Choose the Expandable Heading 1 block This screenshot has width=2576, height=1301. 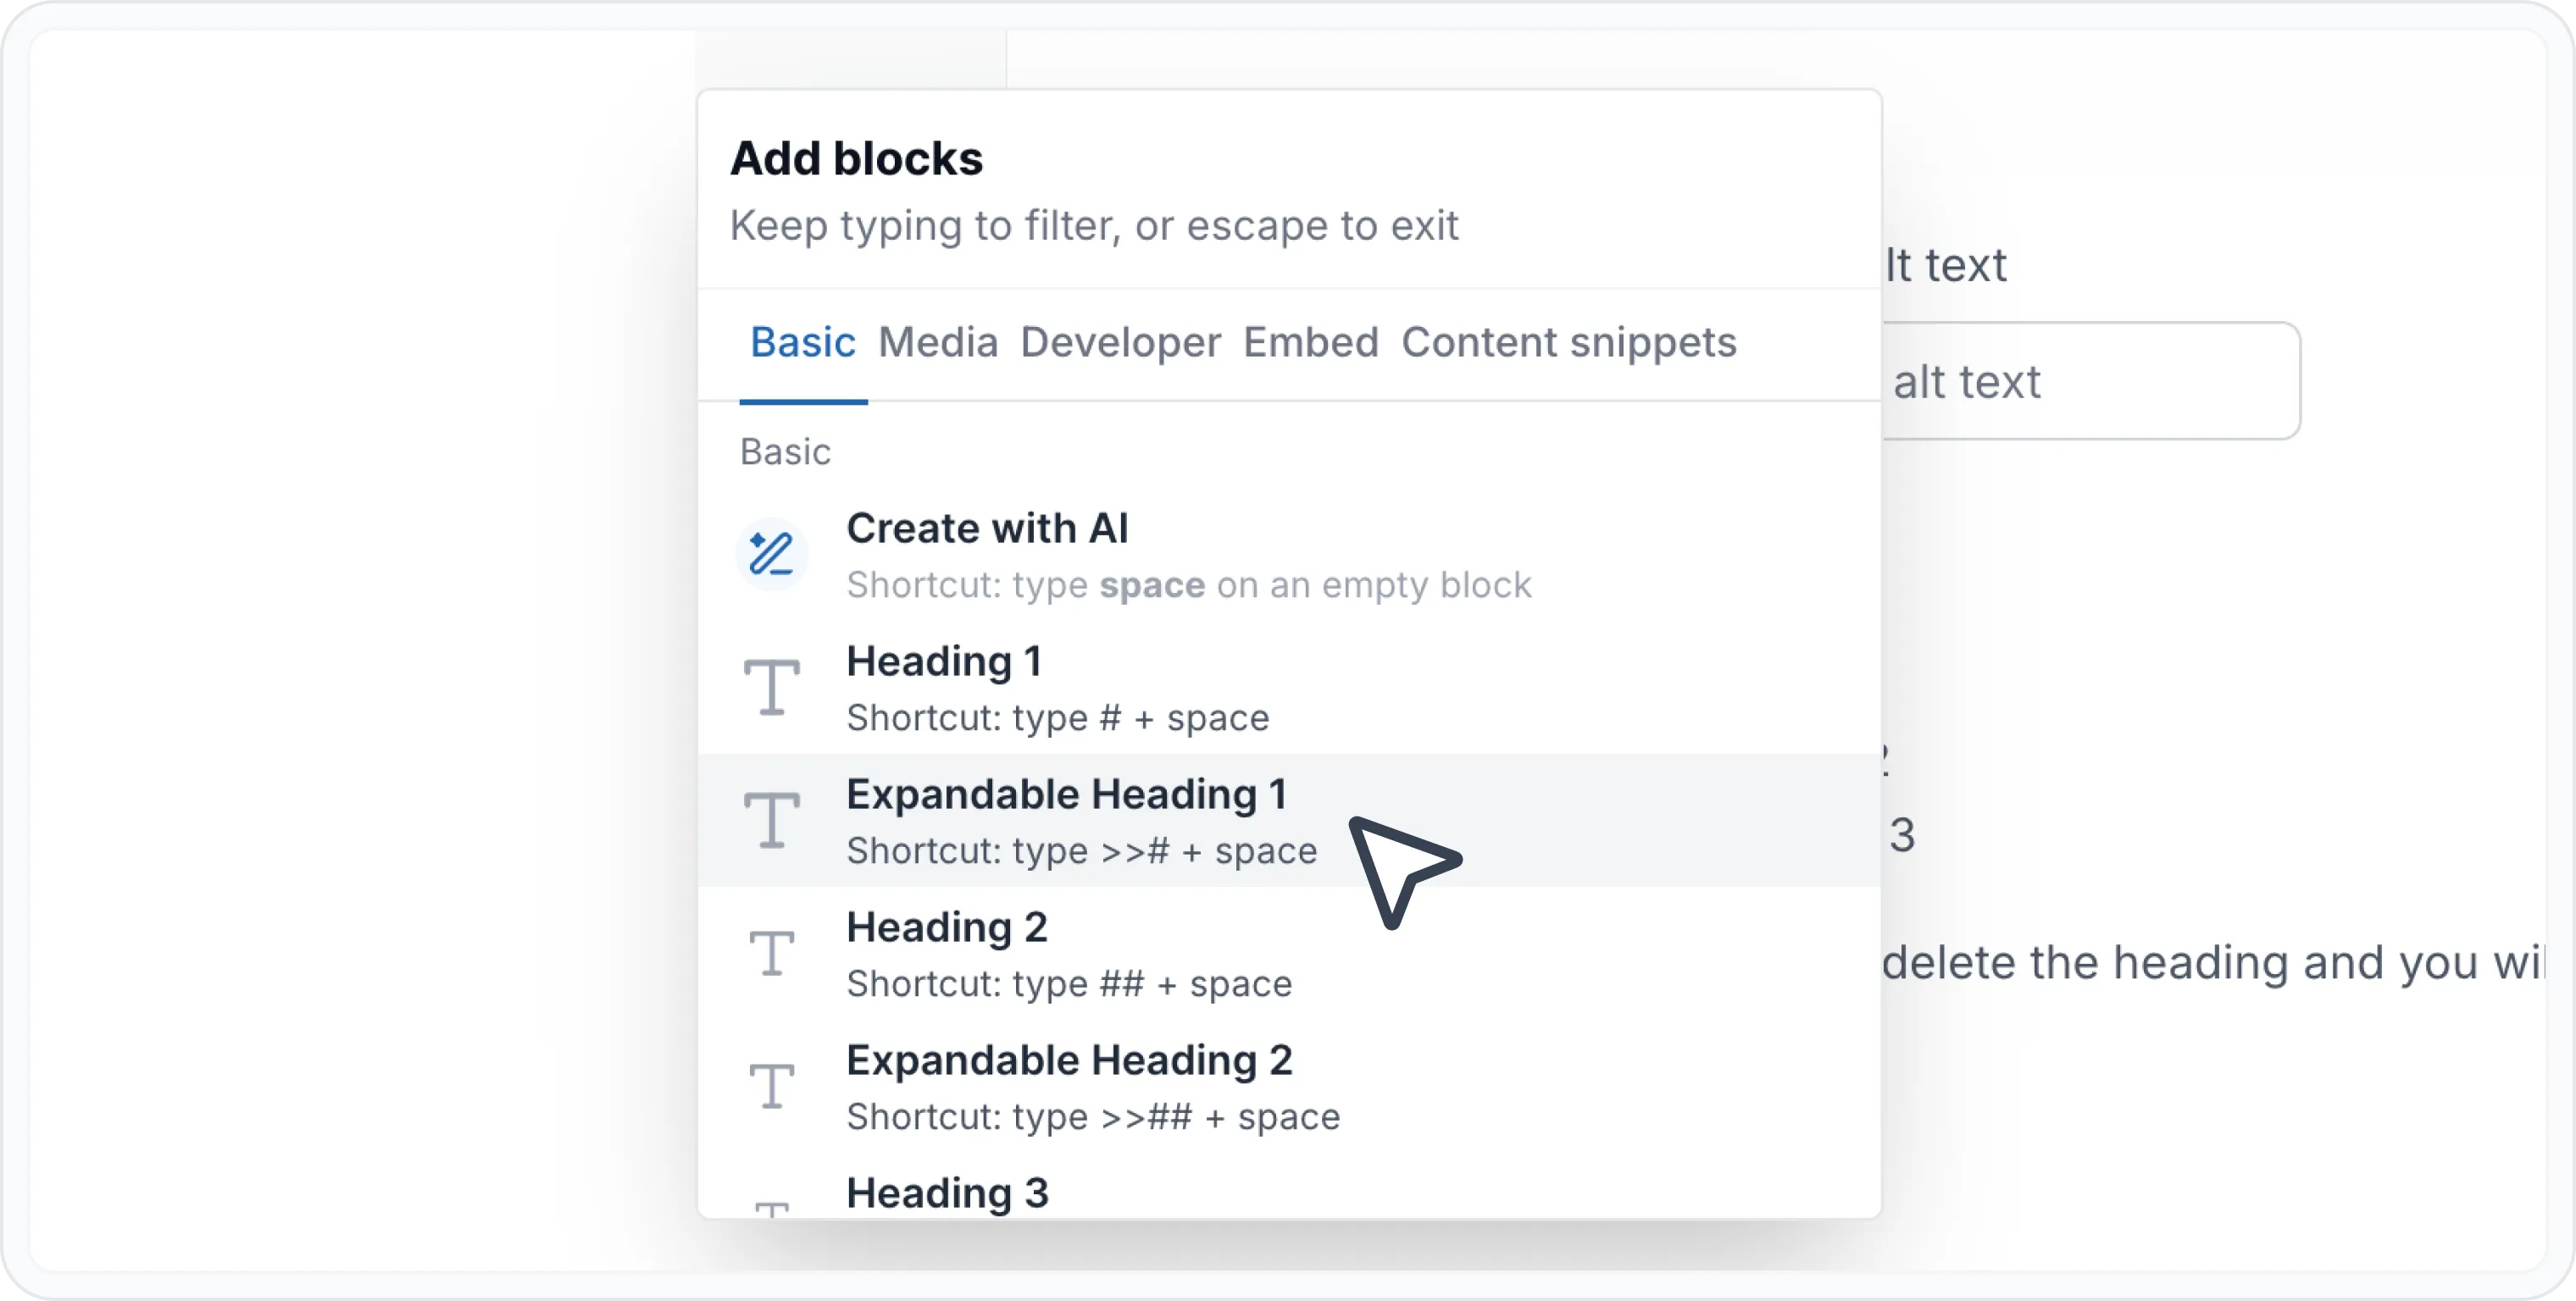[x=1289, y=821]
